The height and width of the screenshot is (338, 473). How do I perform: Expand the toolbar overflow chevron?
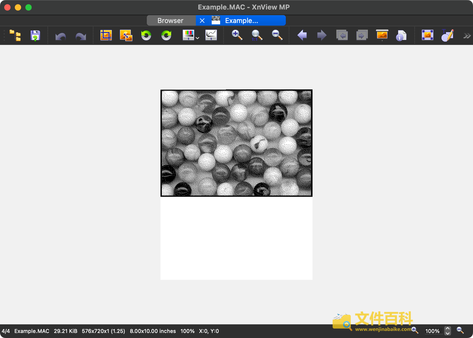pos(467,36)
